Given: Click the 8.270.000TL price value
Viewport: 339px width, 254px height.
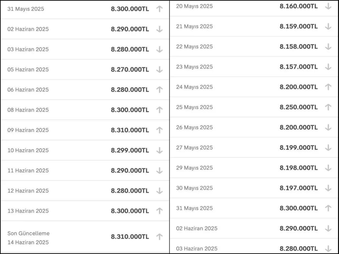Looking at the screenshot, I should [x=130, y=69].
